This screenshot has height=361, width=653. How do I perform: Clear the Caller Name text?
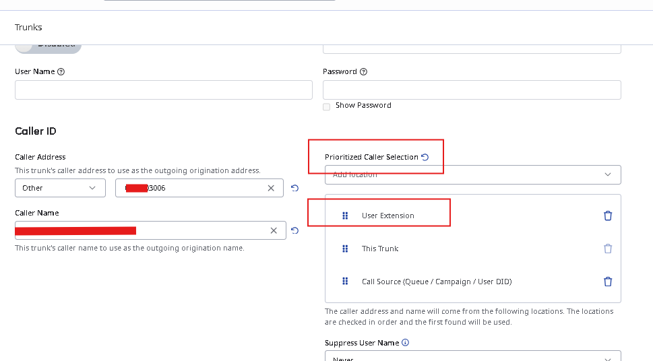(x=274, y=230)
